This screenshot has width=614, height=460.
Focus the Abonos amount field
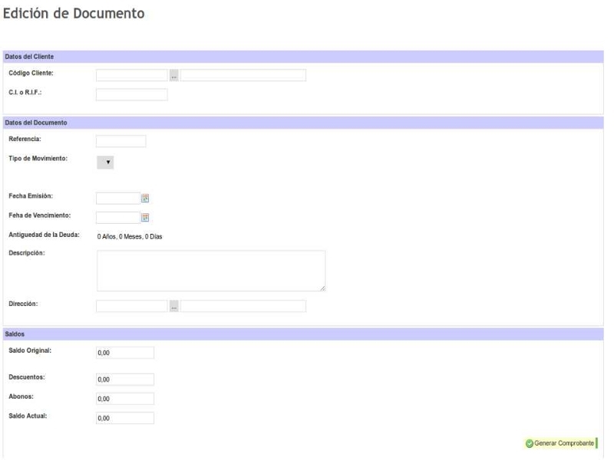[x=125, y=399]
